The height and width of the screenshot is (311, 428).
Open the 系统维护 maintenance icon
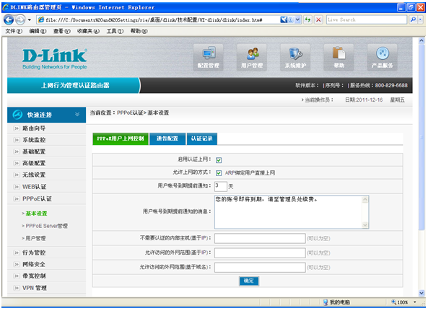295,58
